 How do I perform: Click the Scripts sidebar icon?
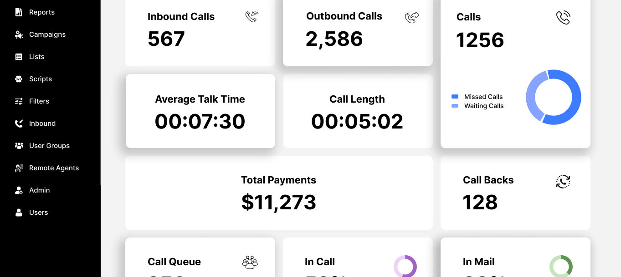point(19,79)
